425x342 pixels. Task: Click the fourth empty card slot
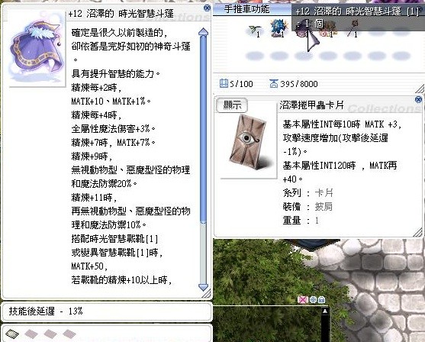[69, 334]
